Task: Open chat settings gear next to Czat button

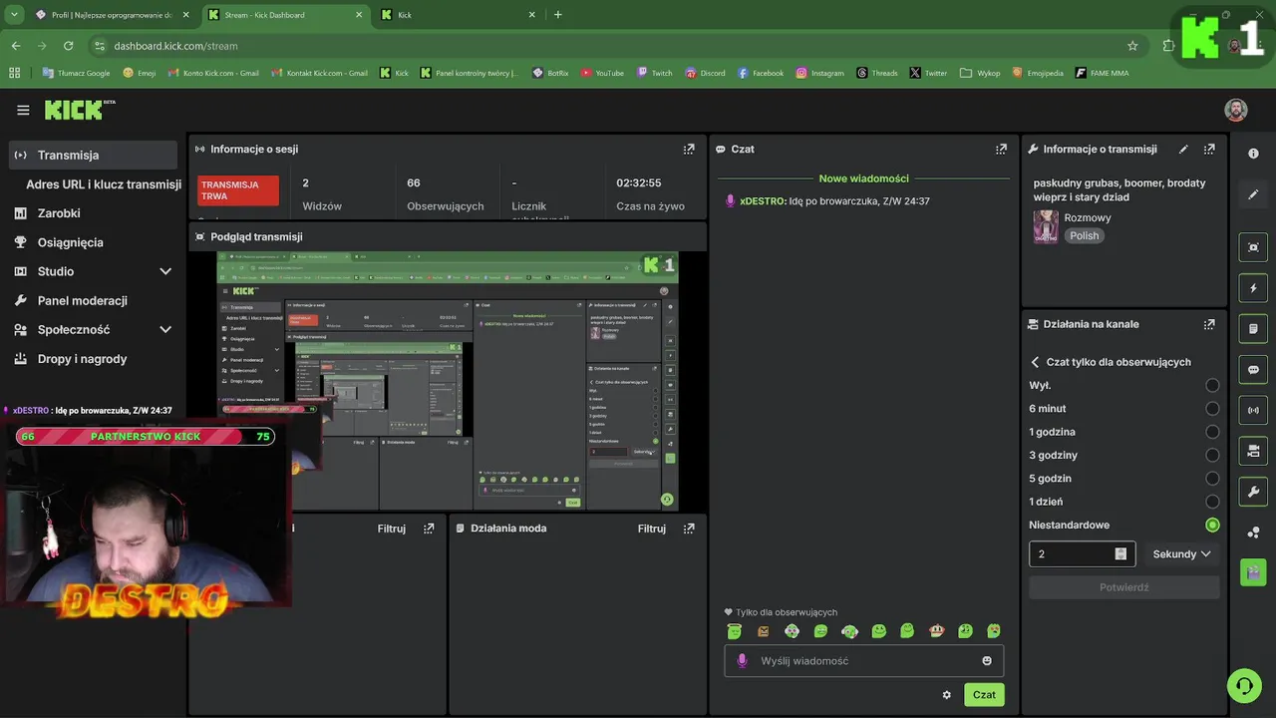Action: pos(946,695)
